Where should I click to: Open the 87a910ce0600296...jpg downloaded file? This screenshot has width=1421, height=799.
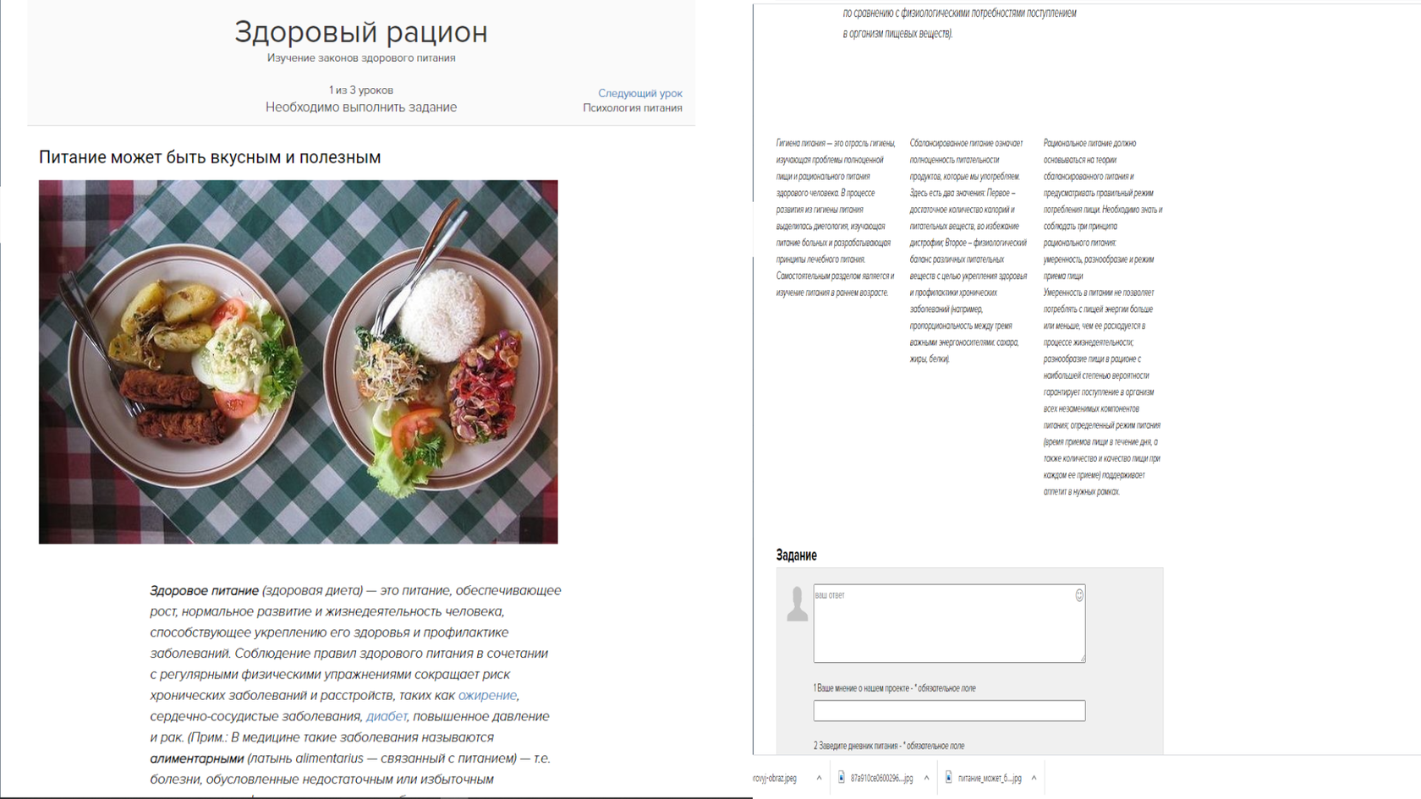click(x=881, y=778)
